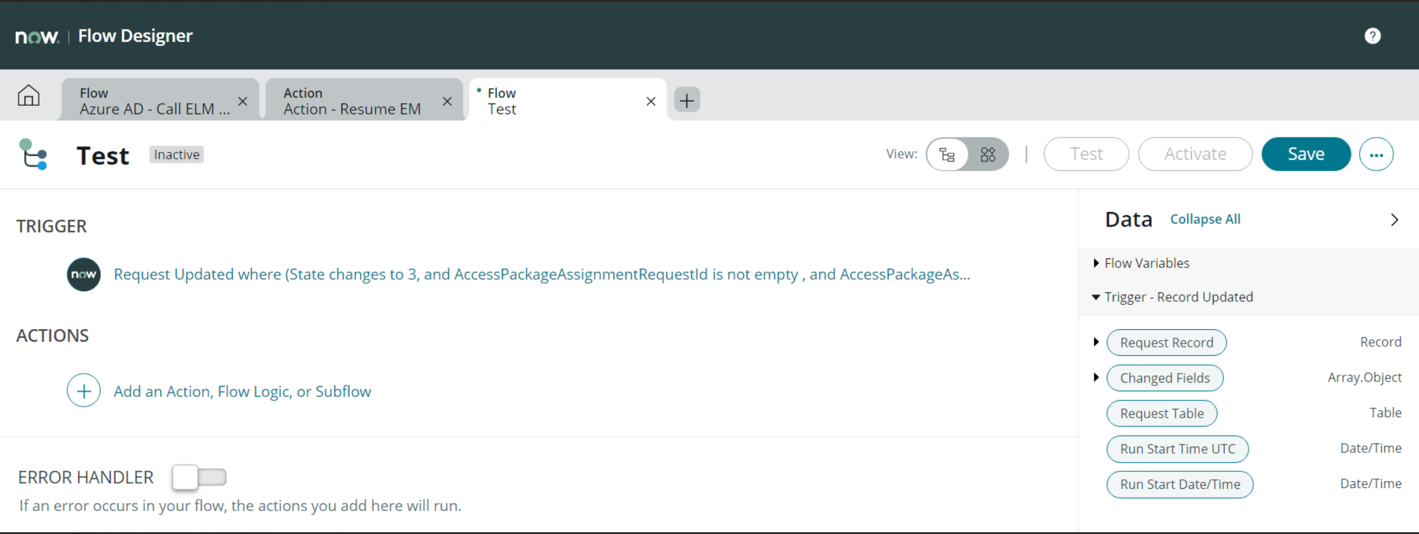The image size is (1419, 534).
Task: Select the Request Table data pill
Action: 1162,413
